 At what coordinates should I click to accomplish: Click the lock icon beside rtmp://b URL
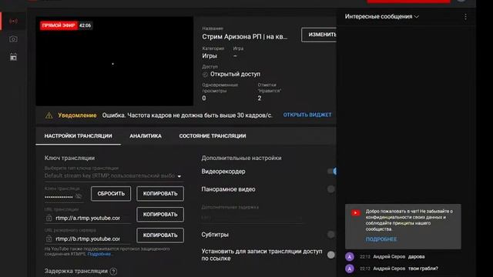coord(49,239)
